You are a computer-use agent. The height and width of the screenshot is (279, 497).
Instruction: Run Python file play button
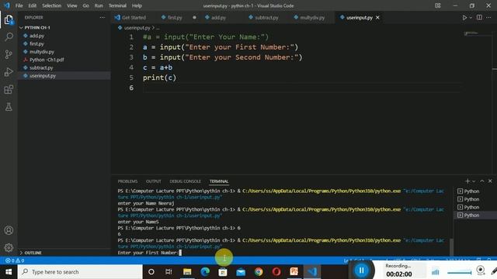[x=464, y=18]
